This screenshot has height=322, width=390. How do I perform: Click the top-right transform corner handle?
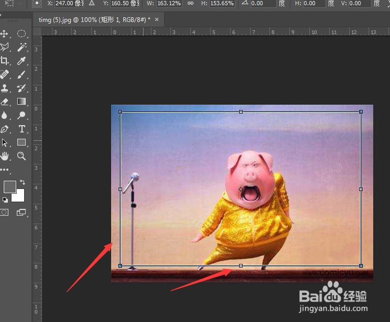(x=361, y=112)
